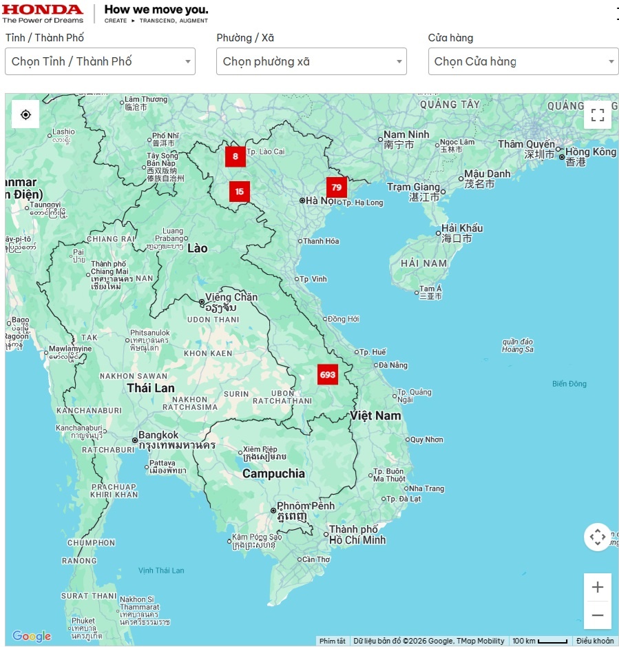Open the Điều khoản terms link
This screenshot has height=647, width=619.
click(595, 641)
